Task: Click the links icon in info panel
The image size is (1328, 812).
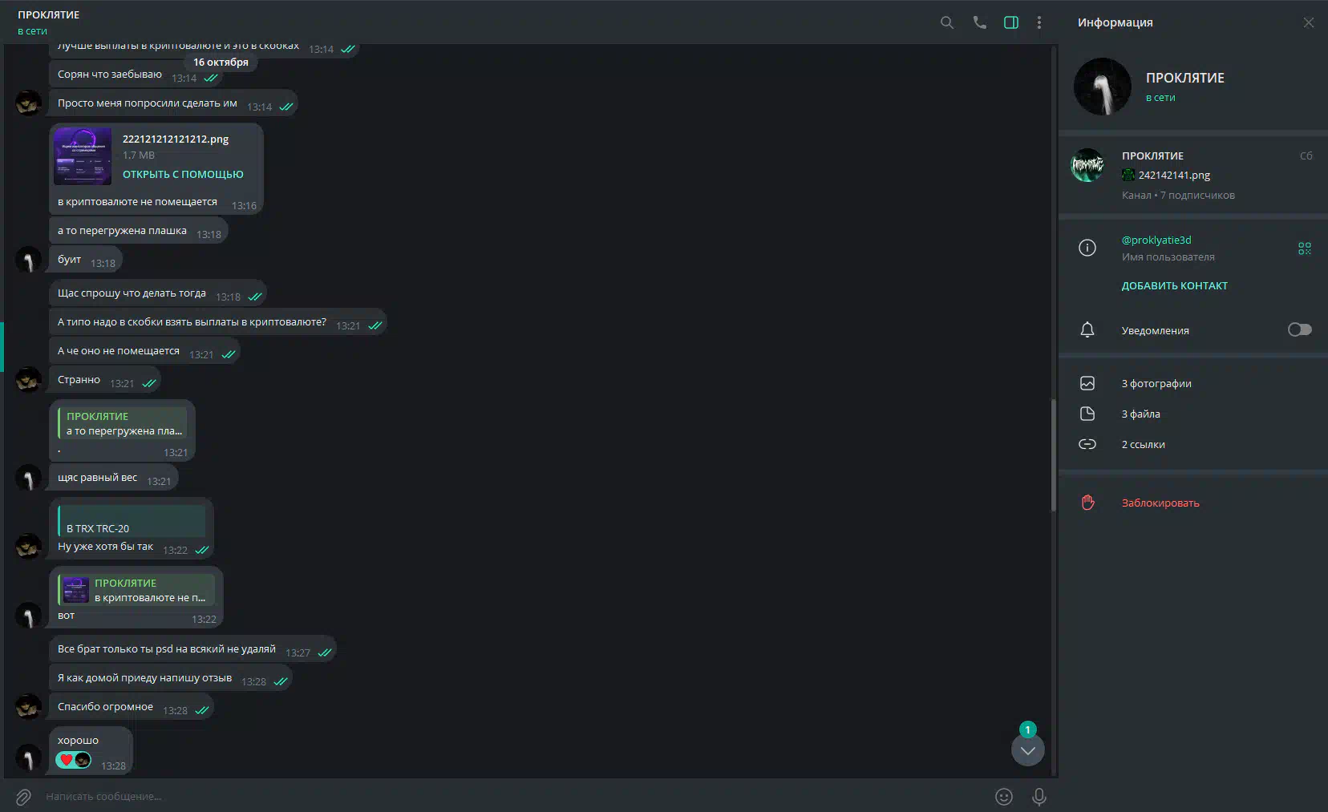Action: pyautogui.click(x=1087, y=444)
